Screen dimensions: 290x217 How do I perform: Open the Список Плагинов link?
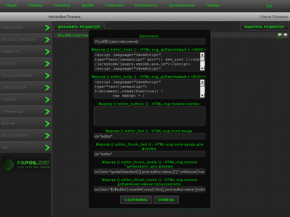tap(273, 17)
